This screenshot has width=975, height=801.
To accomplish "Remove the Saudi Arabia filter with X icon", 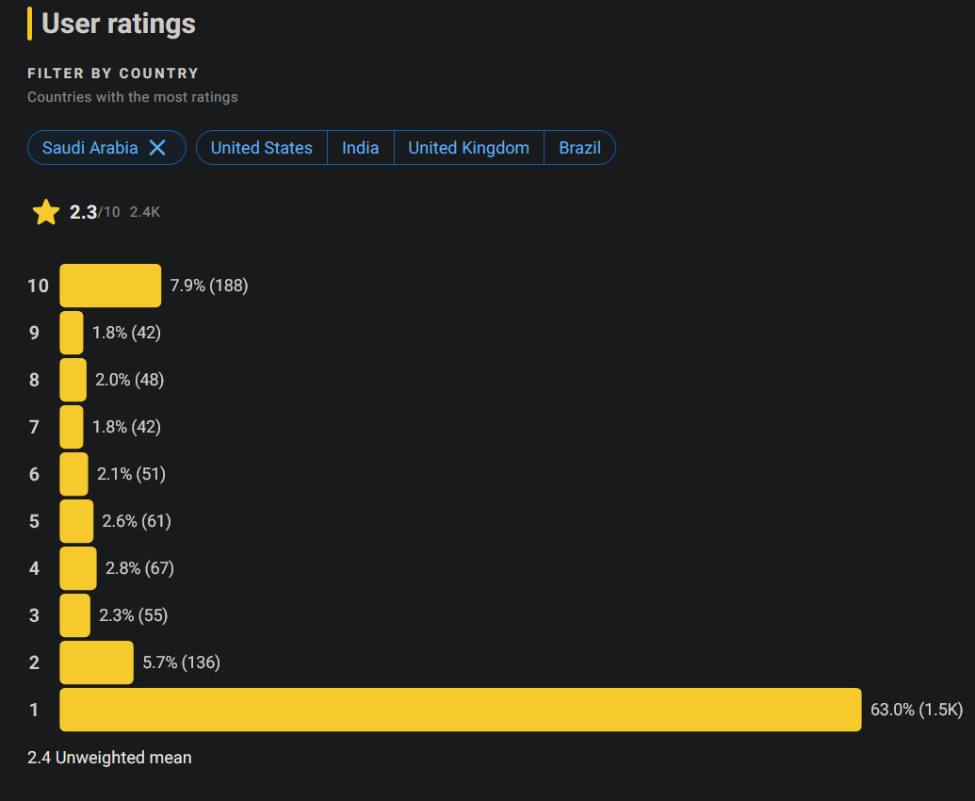I will coord(157,148).
